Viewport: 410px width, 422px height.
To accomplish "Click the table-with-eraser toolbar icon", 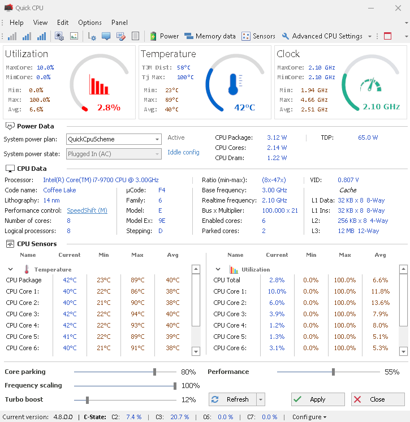I will pos(121,36).
